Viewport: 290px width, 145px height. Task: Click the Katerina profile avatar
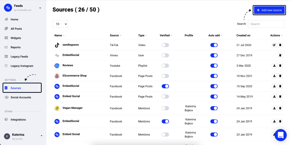(x=7, y=137)
